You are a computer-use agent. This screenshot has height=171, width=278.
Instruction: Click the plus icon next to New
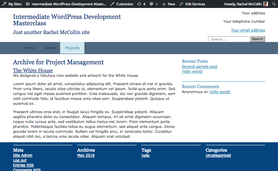(164, 4)
